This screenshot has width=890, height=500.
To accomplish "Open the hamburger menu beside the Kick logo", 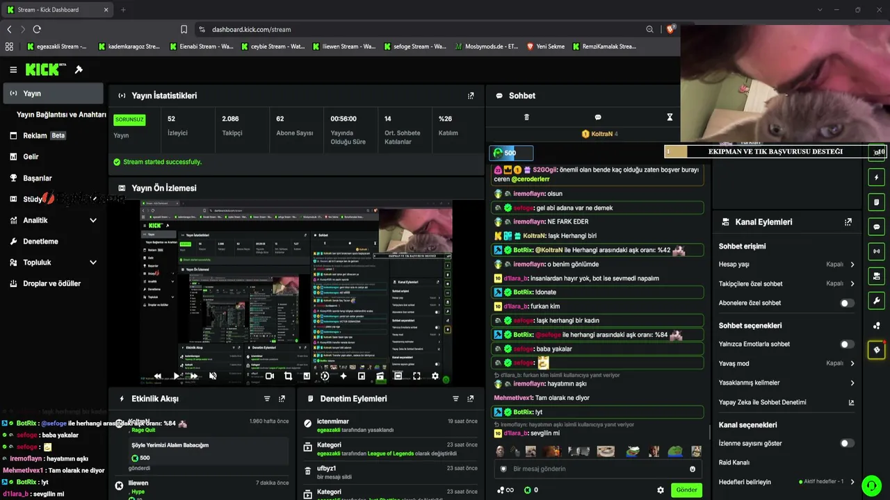I will tap(13, 69).
